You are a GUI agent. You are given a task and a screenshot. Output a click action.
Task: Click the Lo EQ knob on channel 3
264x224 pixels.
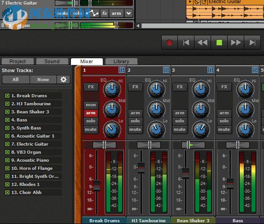201,129
